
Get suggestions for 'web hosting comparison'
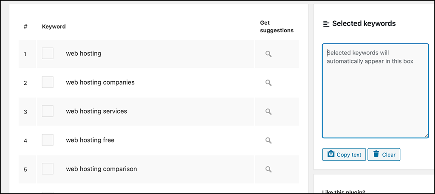tap(268, 169)
